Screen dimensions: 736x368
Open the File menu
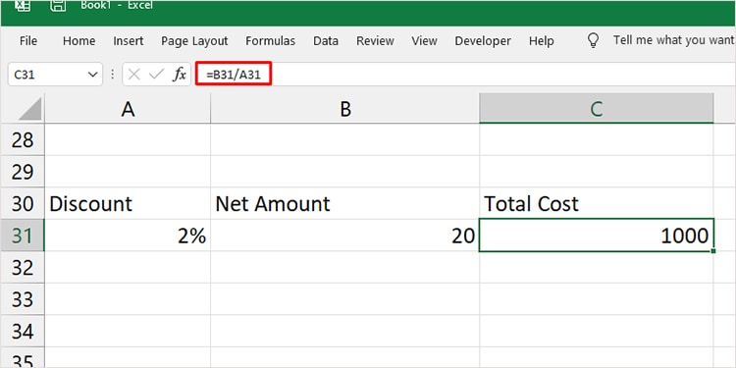[28, 41]
